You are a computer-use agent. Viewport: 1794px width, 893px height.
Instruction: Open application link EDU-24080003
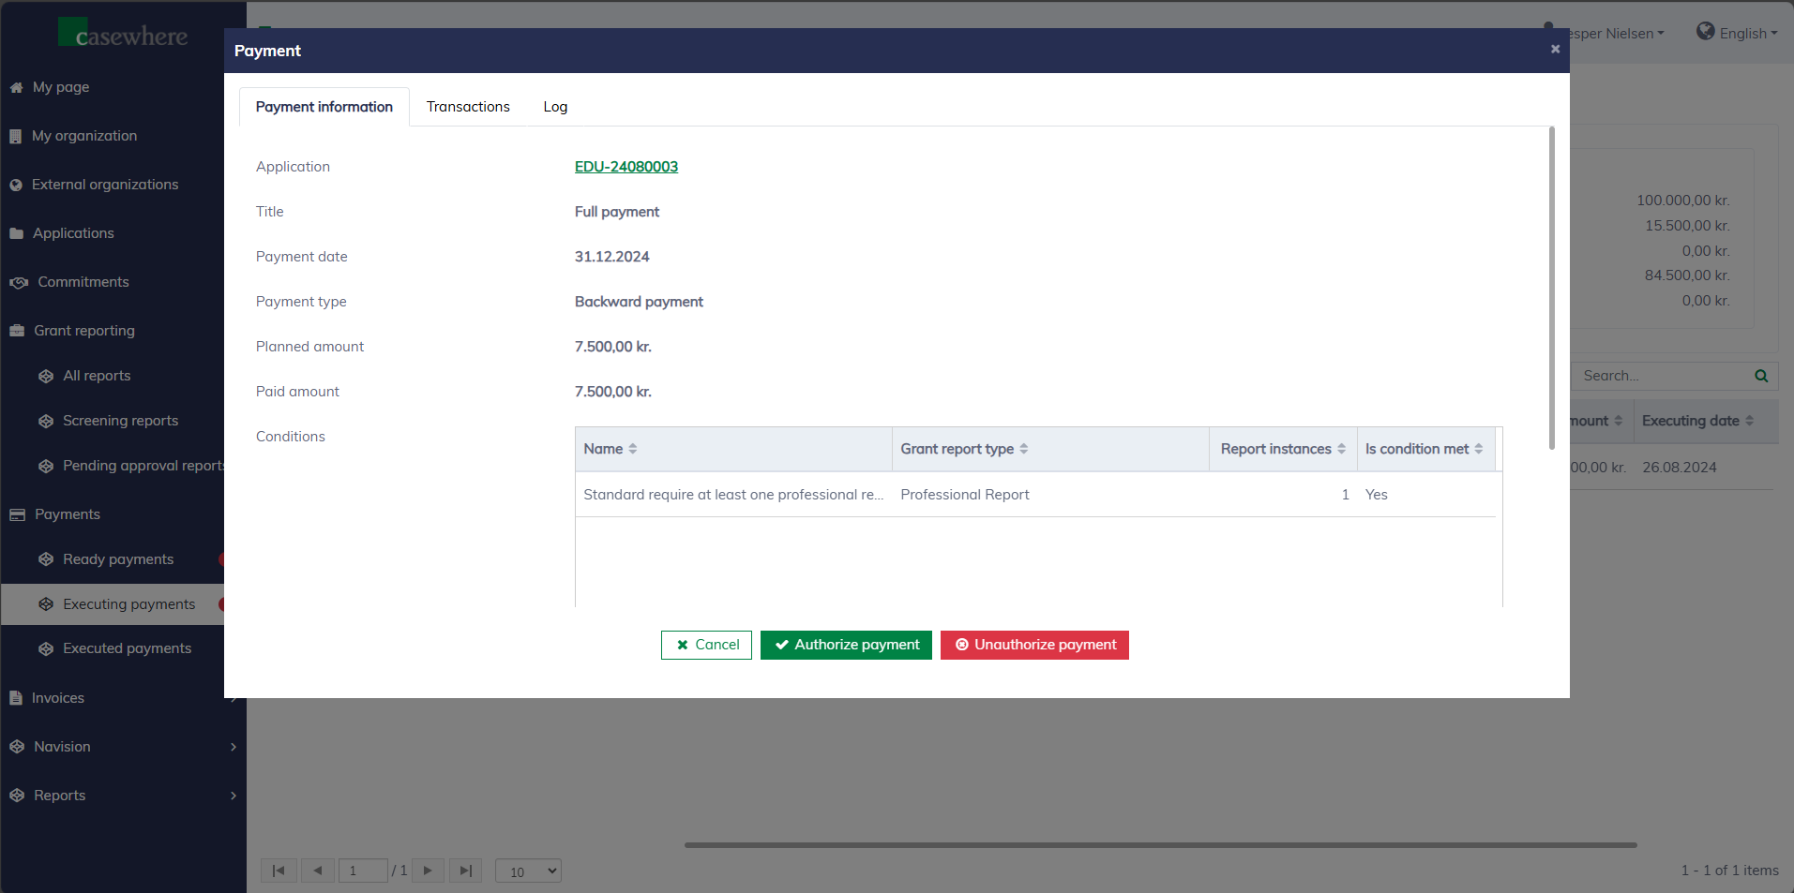626,167
